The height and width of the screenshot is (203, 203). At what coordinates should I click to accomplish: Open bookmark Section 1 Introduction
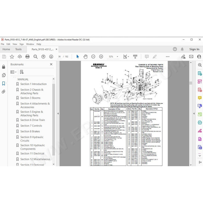(x=33, y=84)
